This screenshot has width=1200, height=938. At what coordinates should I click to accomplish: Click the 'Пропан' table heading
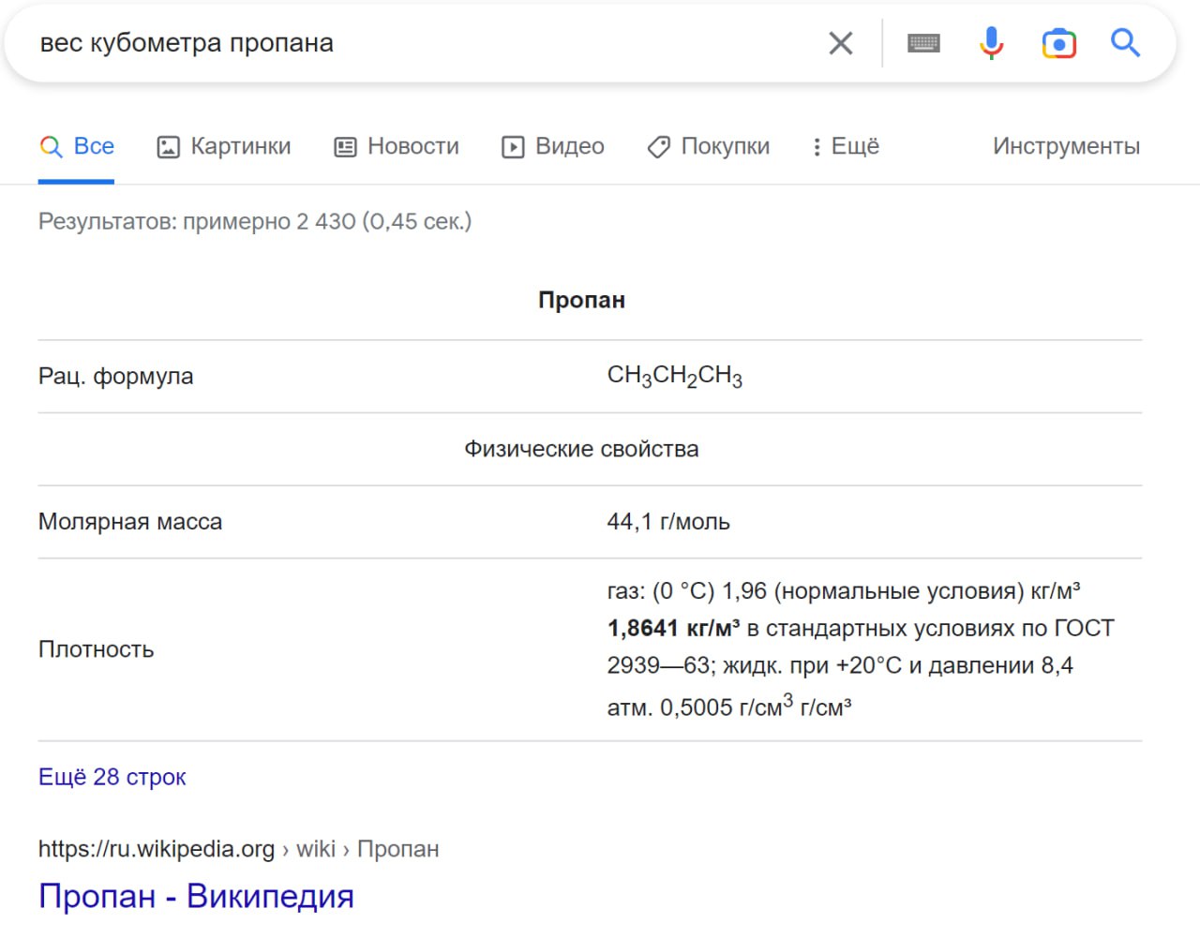tap(581, 300)
